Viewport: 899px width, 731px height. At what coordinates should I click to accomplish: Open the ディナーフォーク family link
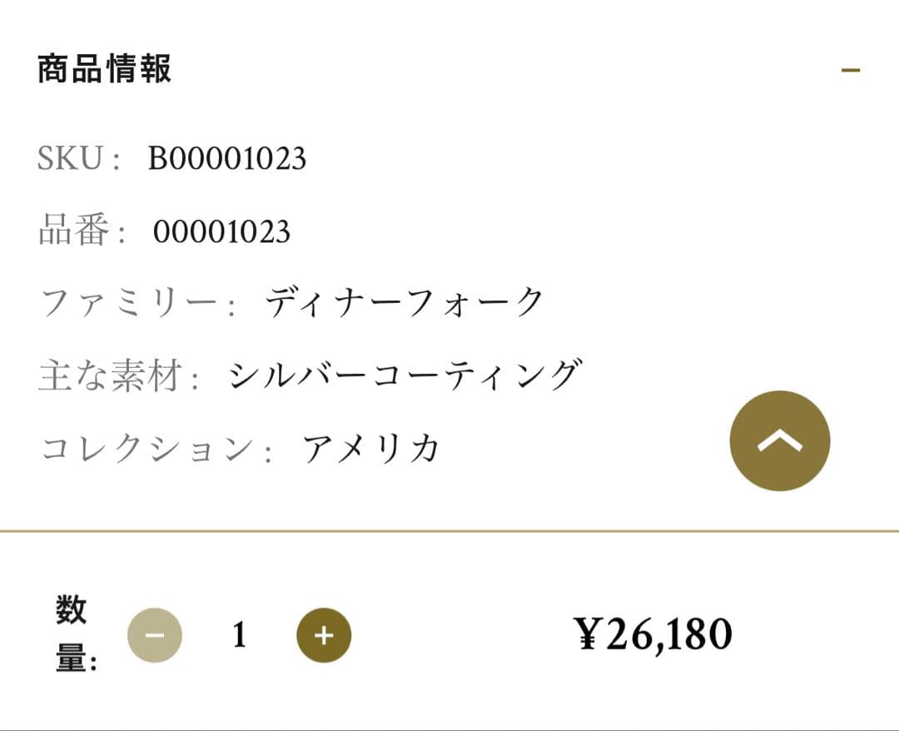[405, 303]
